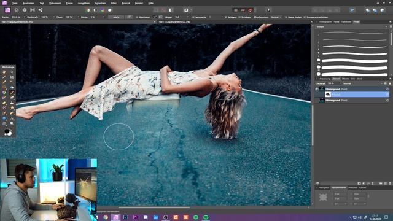Open the Histogramm panel tab
Image resolution: width=393 pixels, height=221 pixels.
click(325, 22)
